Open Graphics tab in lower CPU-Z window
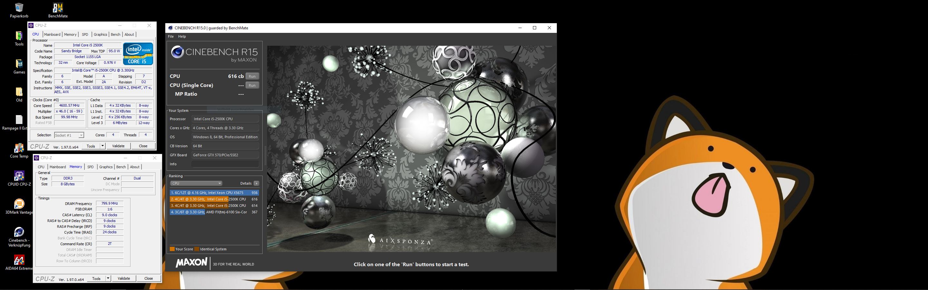Screen dimensions: 928x290 pyautogui.click(x=106, y=167)
